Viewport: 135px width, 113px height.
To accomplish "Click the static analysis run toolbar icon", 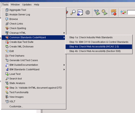I will tap(97, 12).
